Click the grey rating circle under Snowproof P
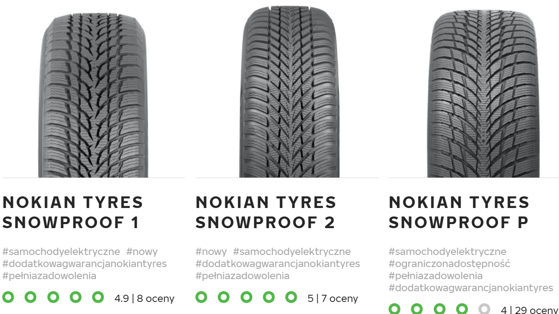This screenshot has width=559, height=314. [484, 309]
